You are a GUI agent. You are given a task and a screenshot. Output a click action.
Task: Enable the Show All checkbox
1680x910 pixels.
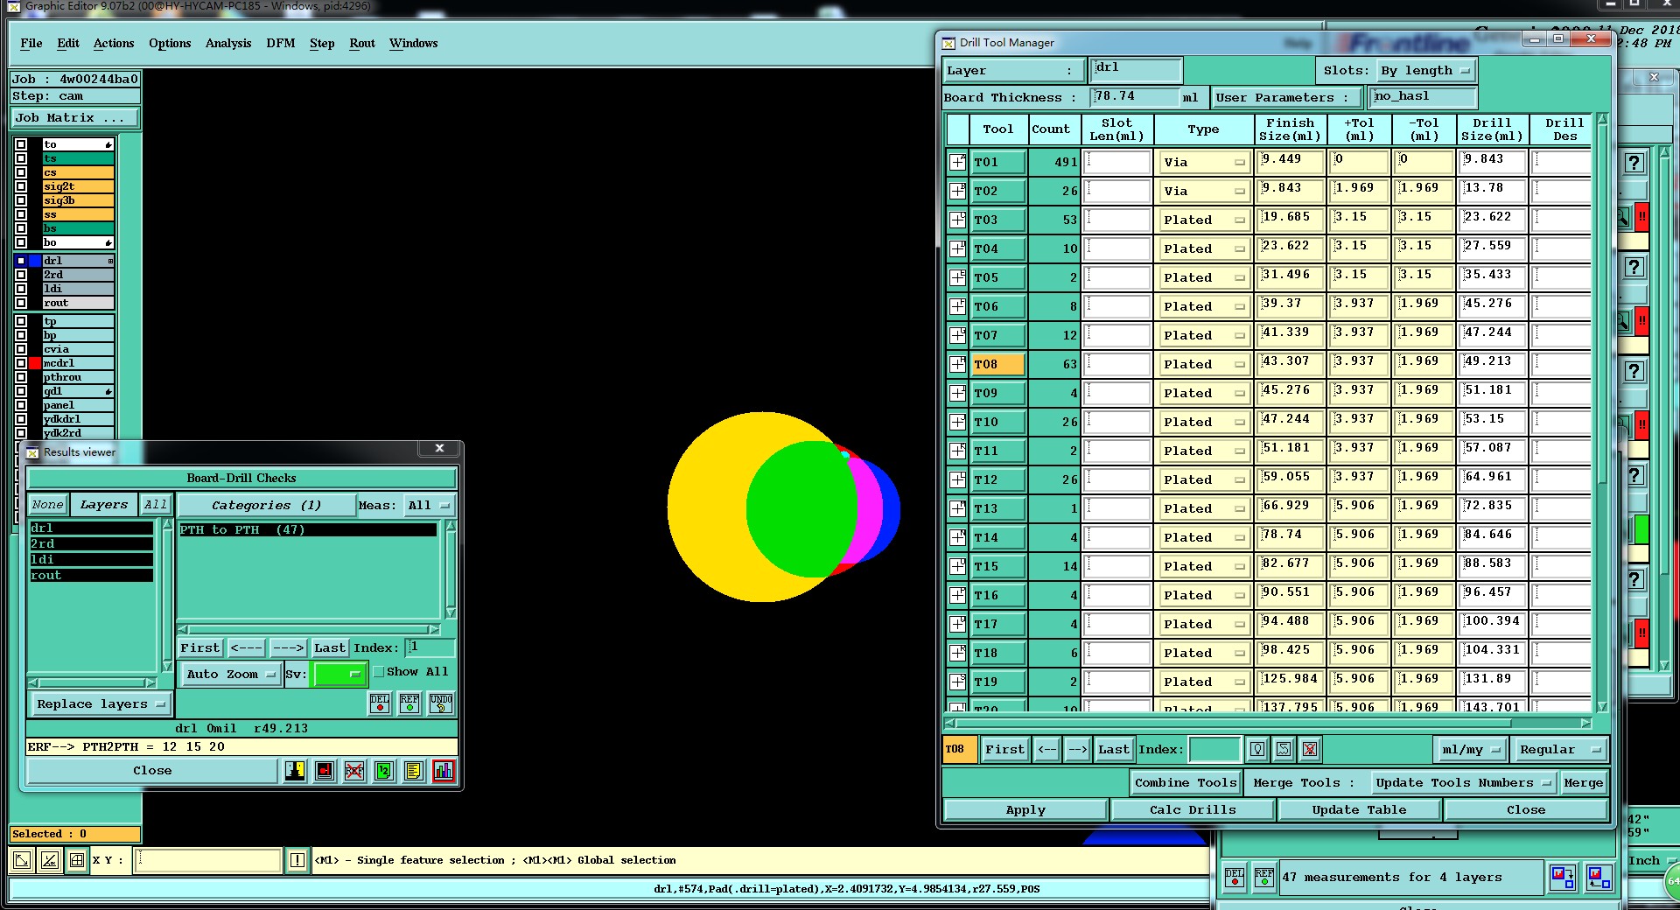click(x=379, y=672)
